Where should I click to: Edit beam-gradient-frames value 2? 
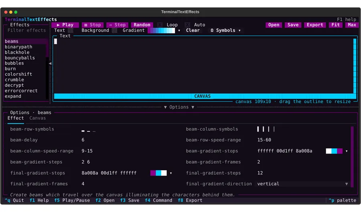coord(259,162)
